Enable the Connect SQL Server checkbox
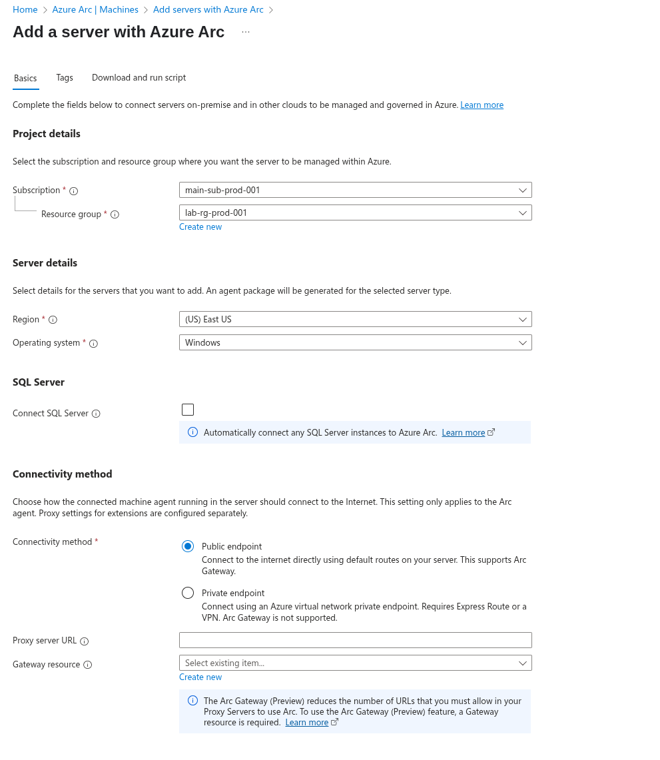This screenshot has width=660, height=760. (188, 410)
